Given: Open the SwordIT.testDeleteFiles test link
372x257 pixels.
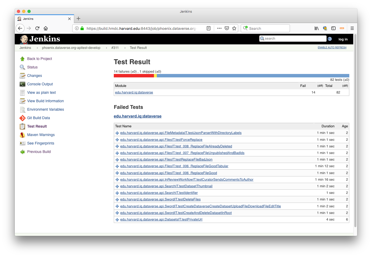Looking at the screenshot, I should pyautogui.click(x=160, y=199).
